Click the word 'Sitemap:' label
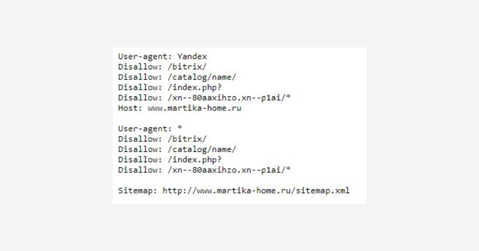The width and height of the screenshot is (479, 251). [x=138, y=190]
